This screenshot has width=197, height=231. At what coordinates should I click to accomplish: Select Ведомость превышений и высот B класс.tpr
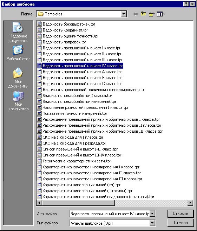coord(82,78)
